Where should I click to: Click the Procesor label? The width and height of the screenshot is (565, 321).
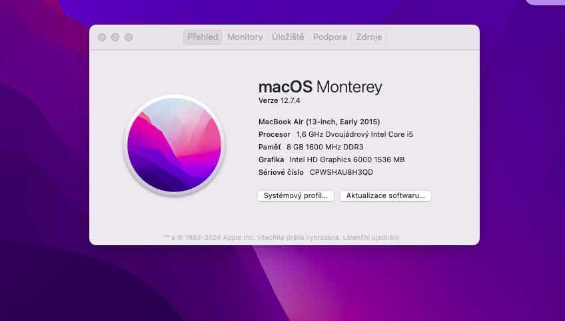tap(275, 134)
